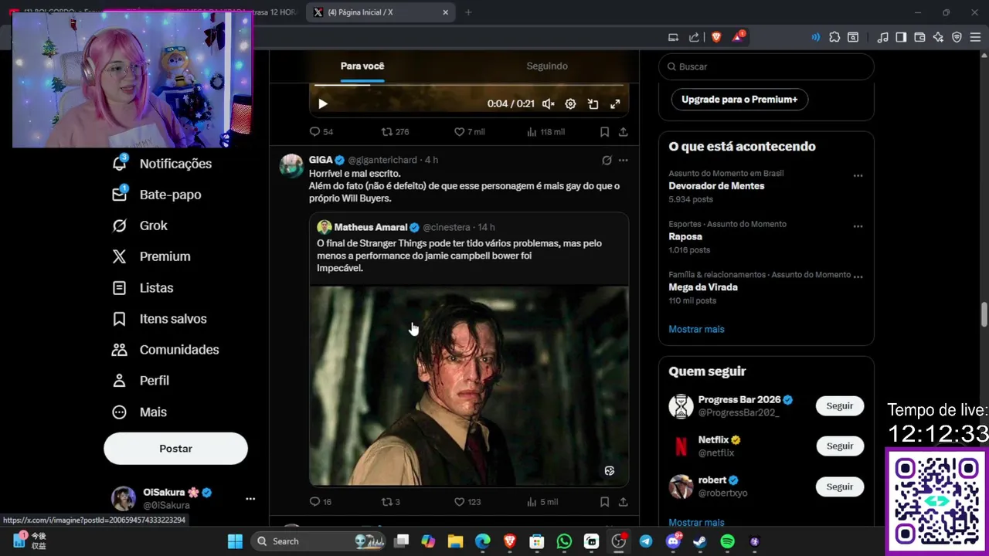Screen dimensions: 989x556
Task: Open browser extensions puzzle icon
Action: pyautogui.click(x=834, y=37)
